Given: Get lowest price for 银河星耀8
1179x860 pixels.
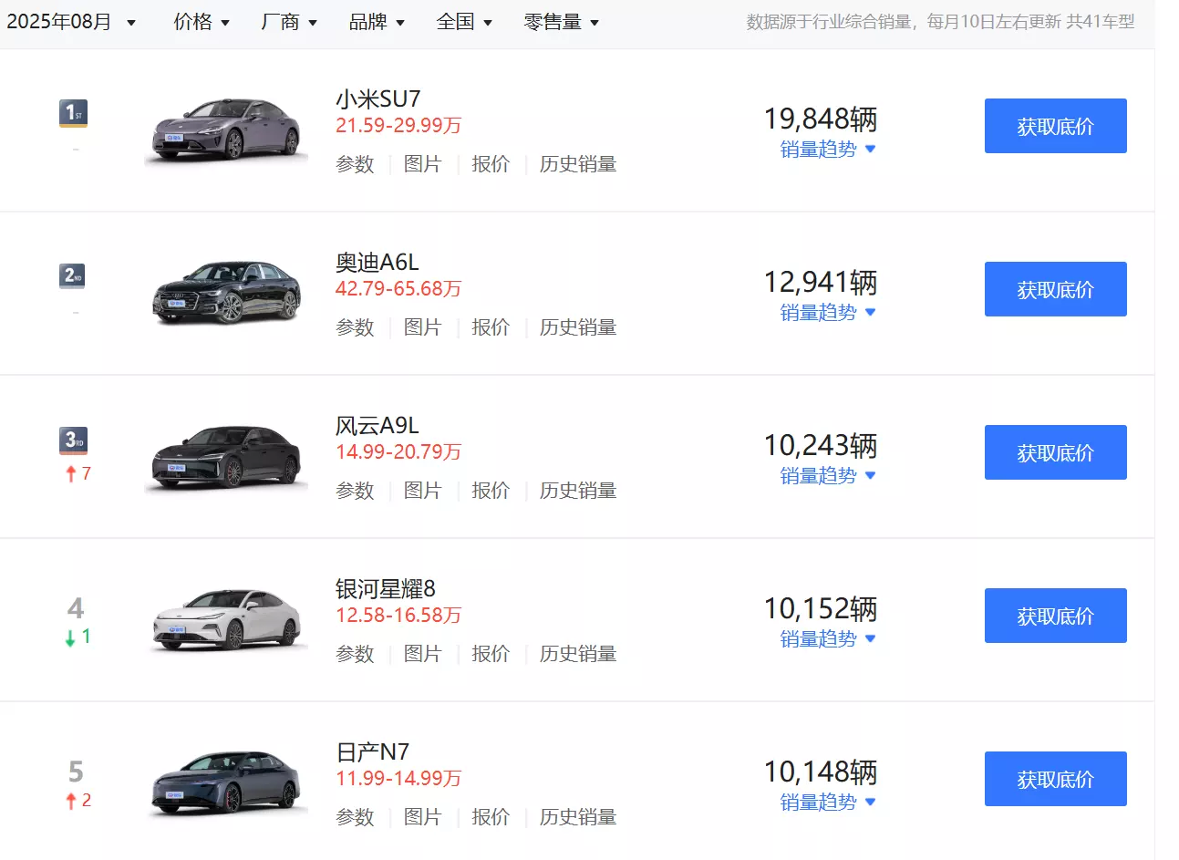Looking at the screenshot, I should (x=1055, y=616).
